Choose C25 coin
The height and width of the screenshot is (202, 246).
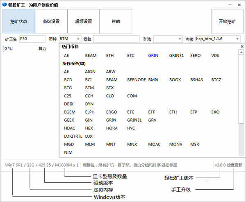[x=68, y=96]
